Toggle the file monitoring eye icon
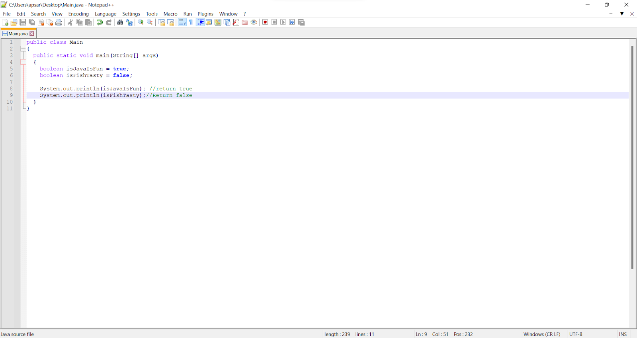The image size is (637, 338). (254, 22)
